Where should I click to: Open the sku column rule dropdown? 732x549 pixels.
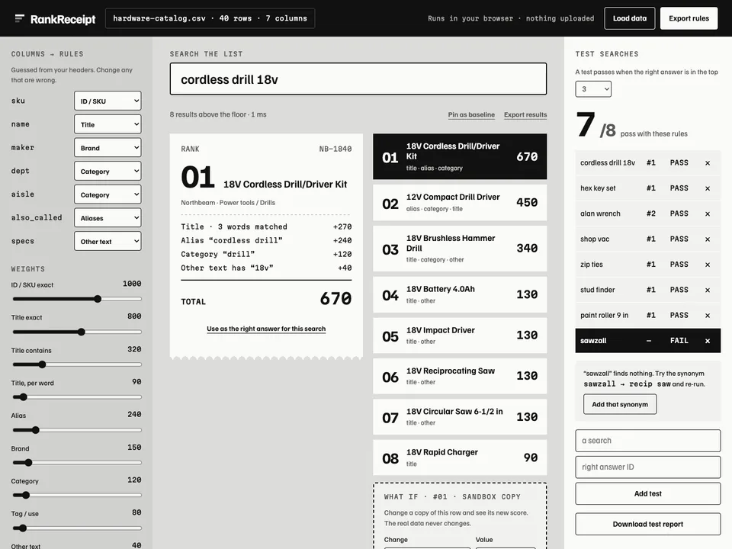pyautogui.click(x=108, y=101)
